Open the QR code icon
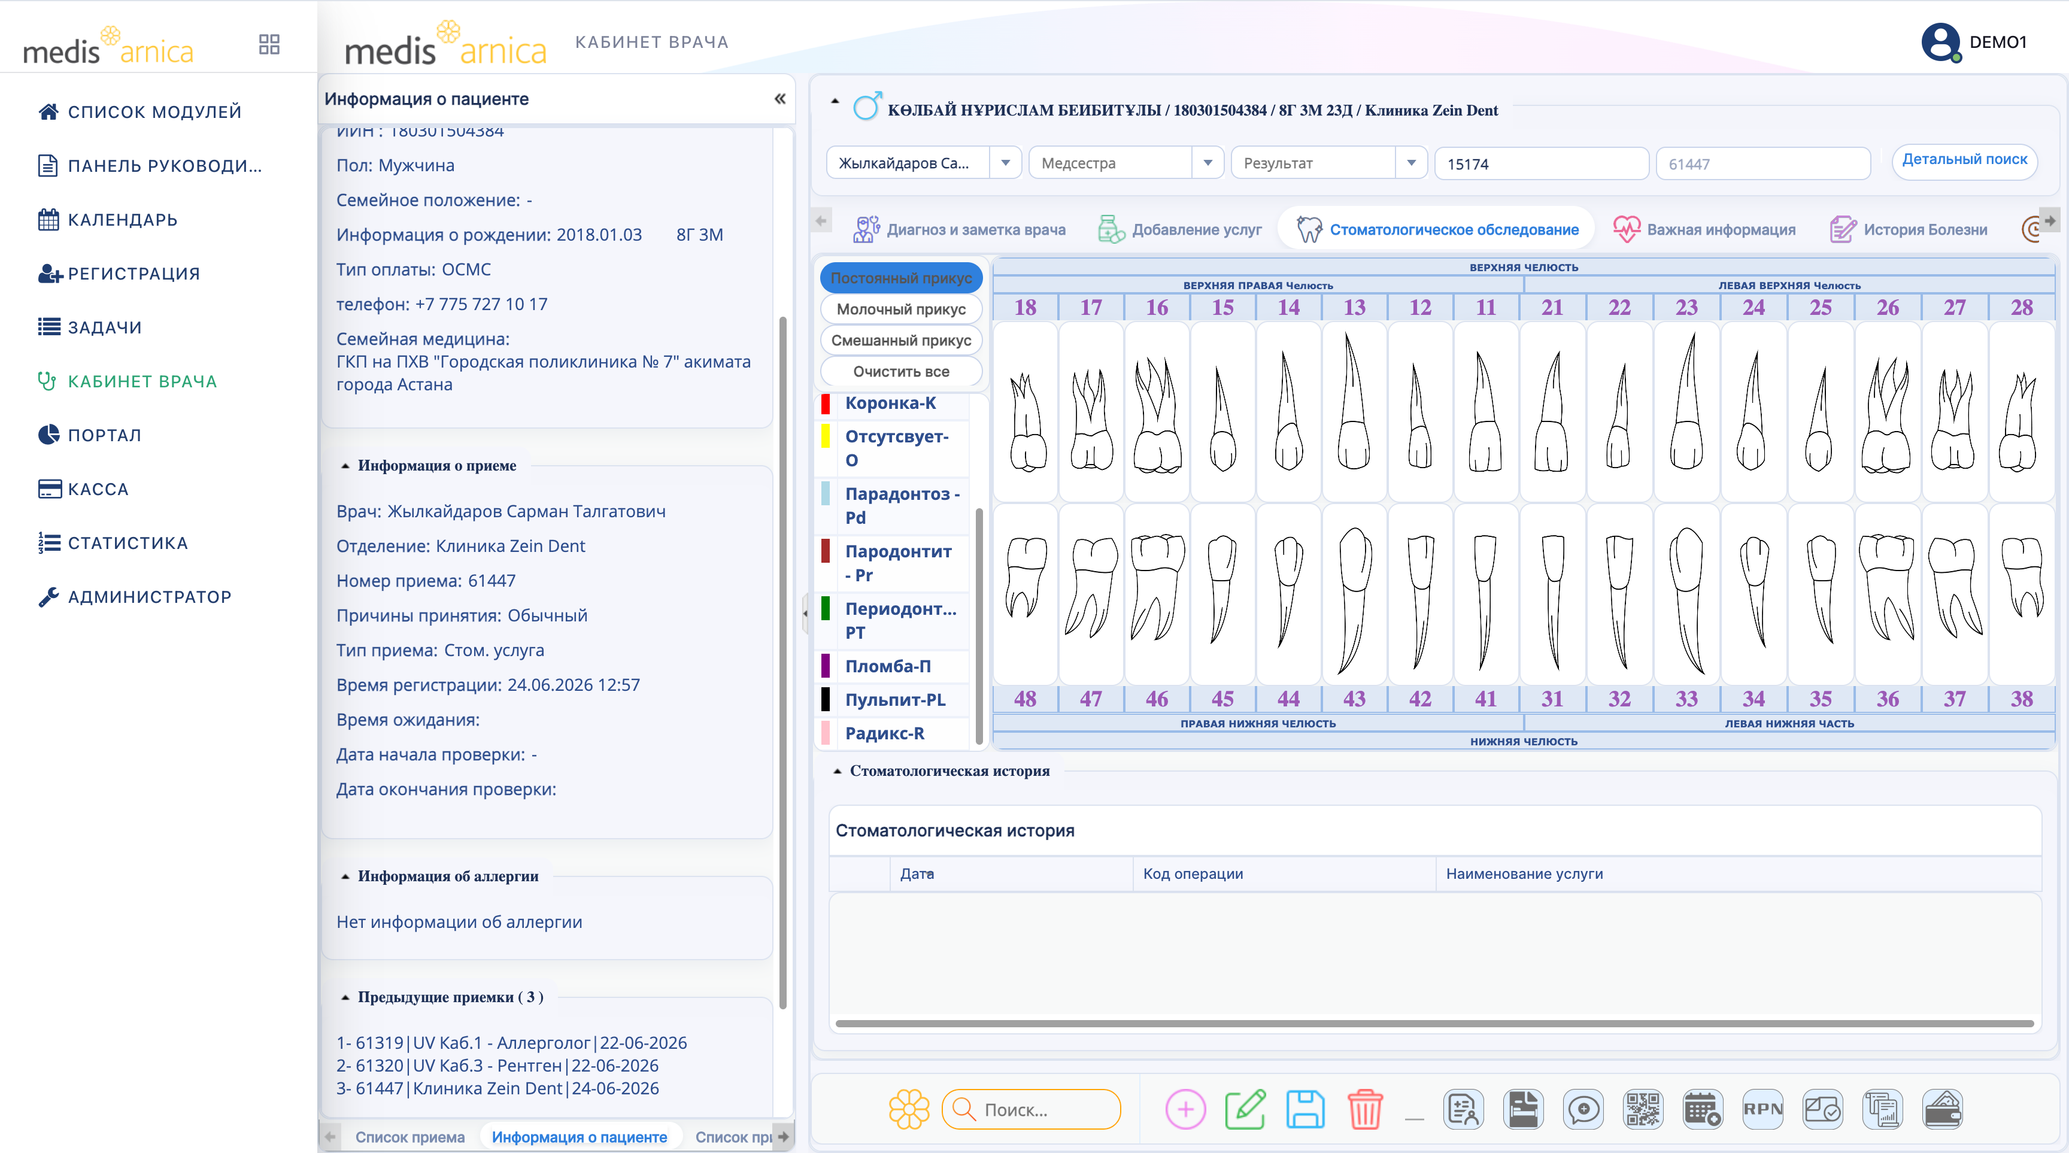This screenshot has width=2069, height=1153. (x=1643, y=1109)
